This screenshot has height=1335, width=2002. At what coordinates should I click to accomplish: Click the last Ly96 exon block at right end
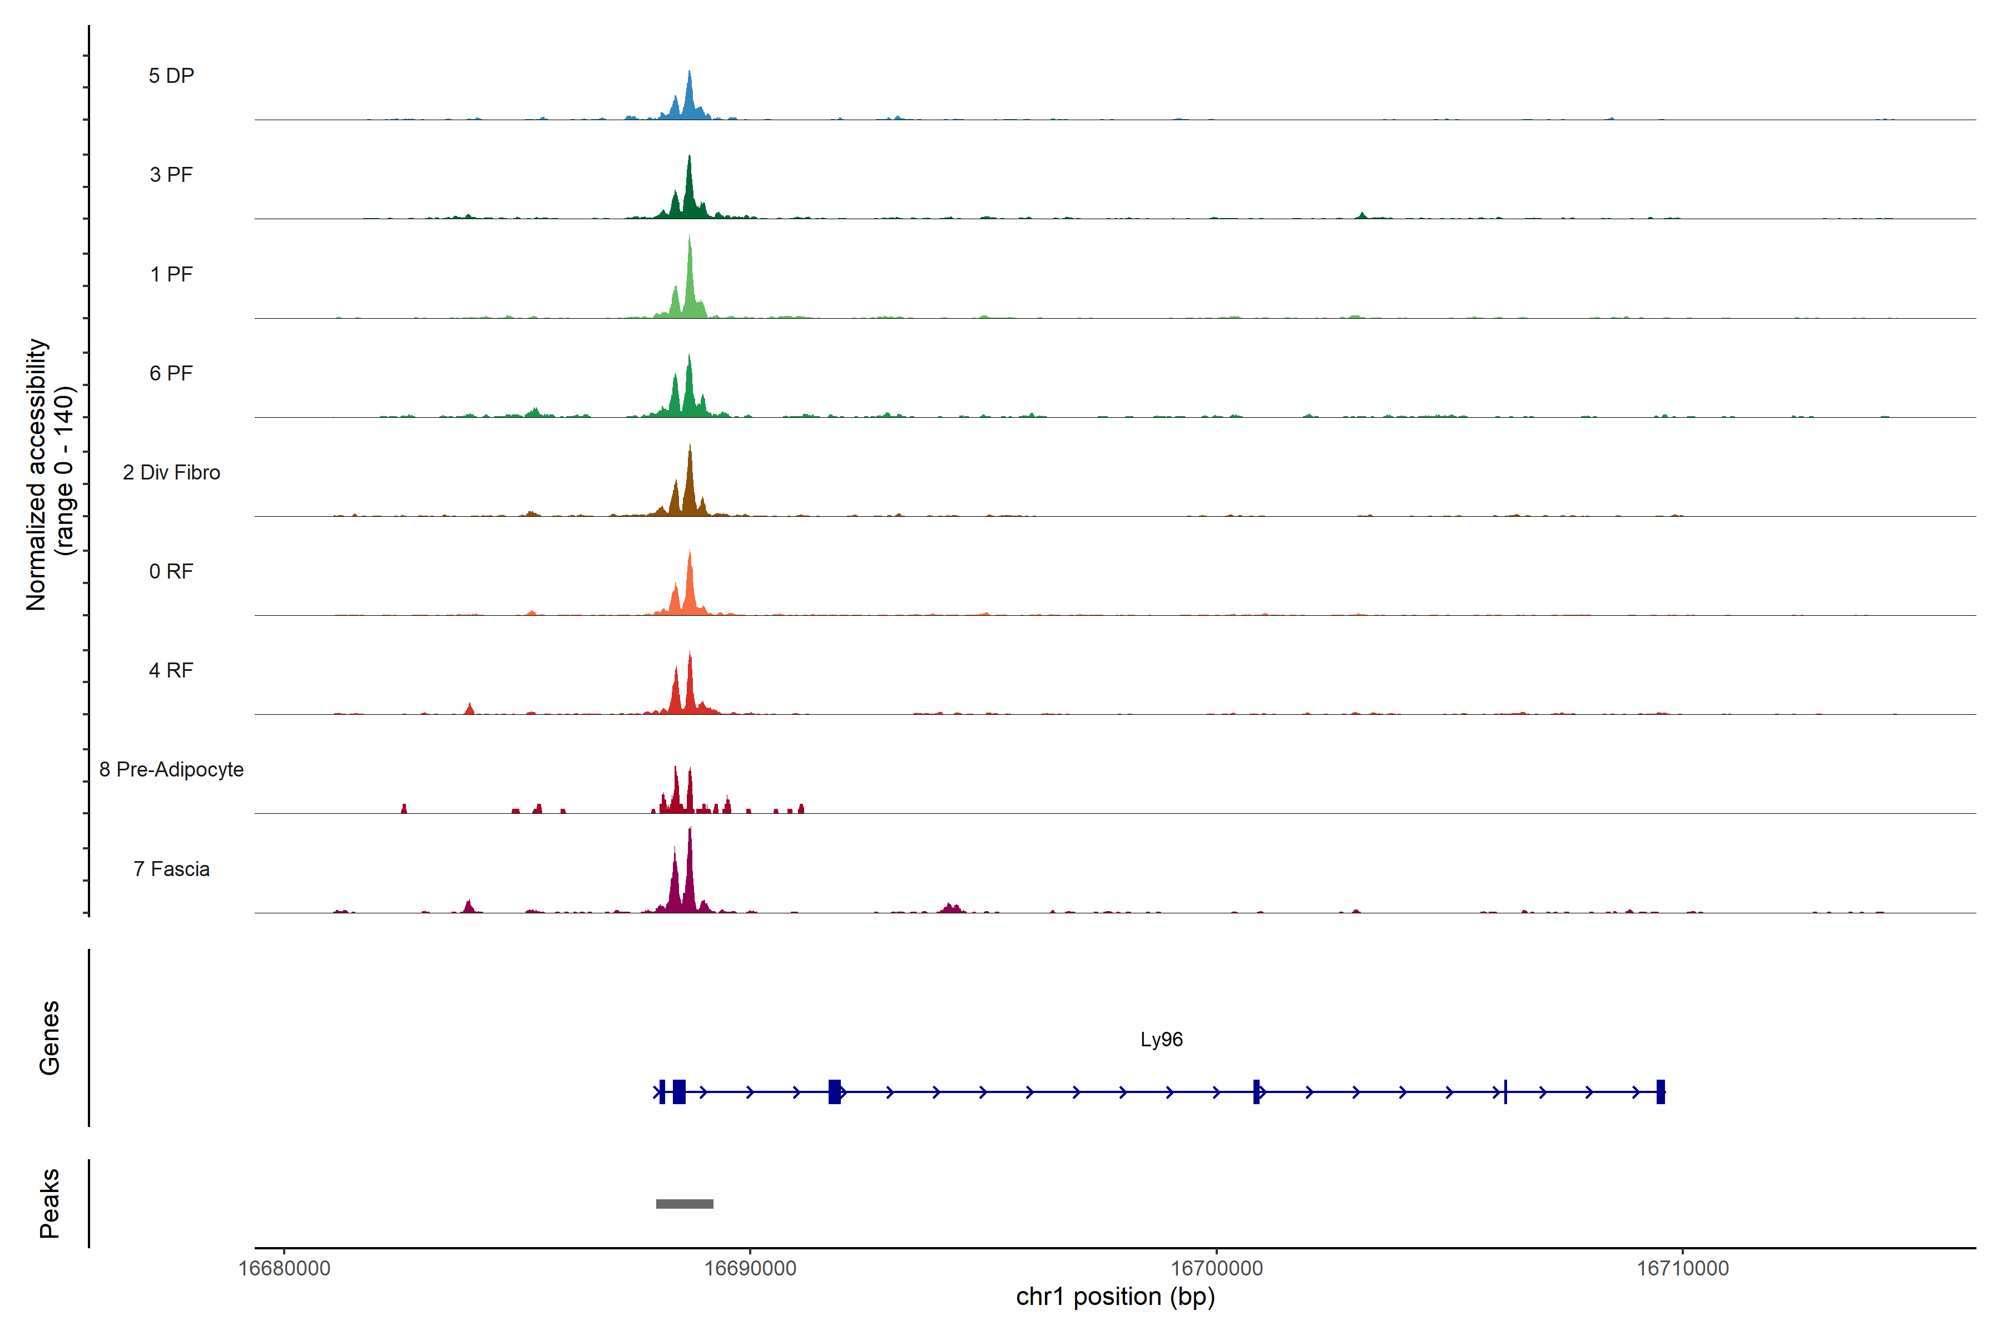[1660, 1091]
